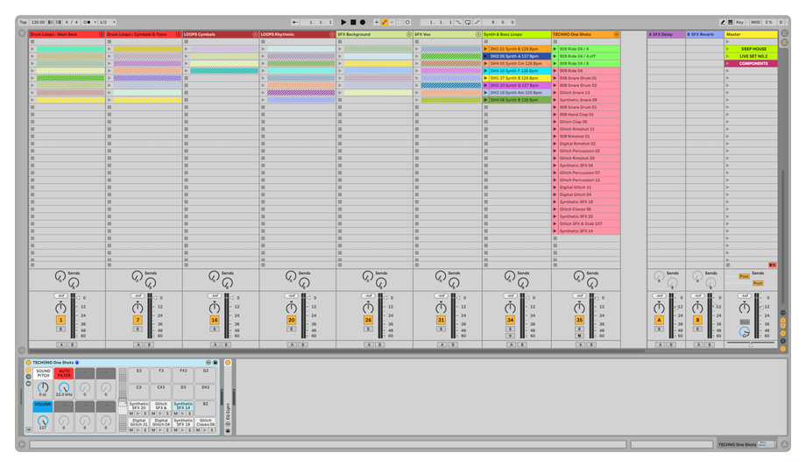The height and width of the screenshot is (467, 806).
Task: Unfold Drum Loops : Cymbals & Toms group
Action: [x=179, y=34]
